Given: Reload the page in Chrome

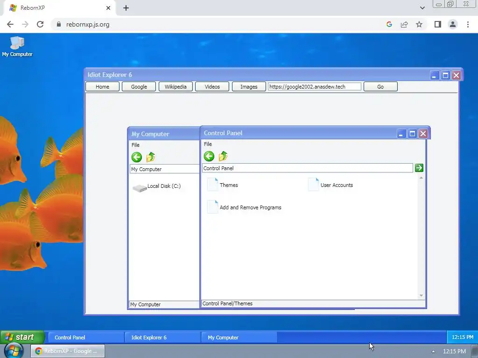Looking at the screenshot, I should click(x=40, y=24).
